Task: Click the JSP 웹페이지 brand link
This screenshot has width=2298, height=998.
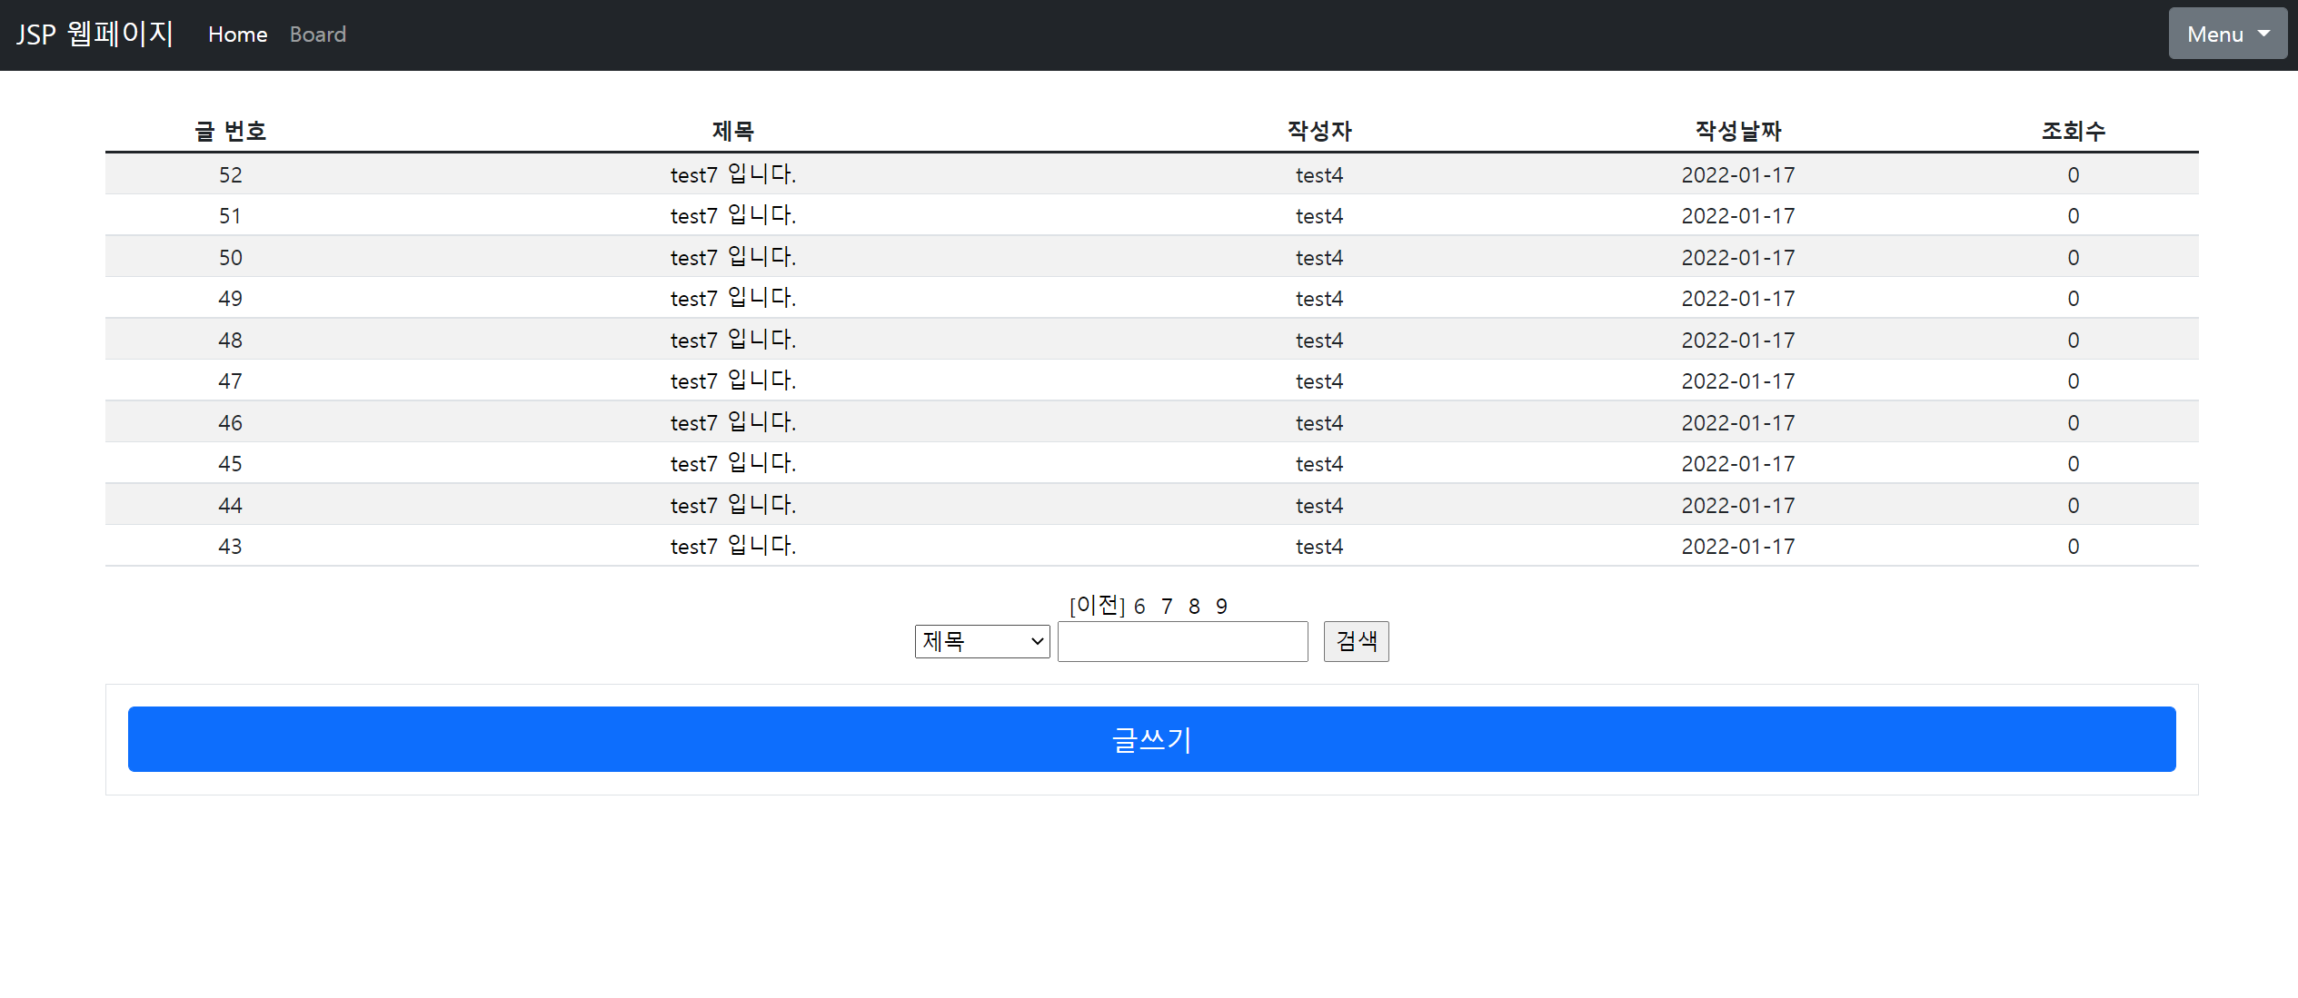Action: pos(95,35)
